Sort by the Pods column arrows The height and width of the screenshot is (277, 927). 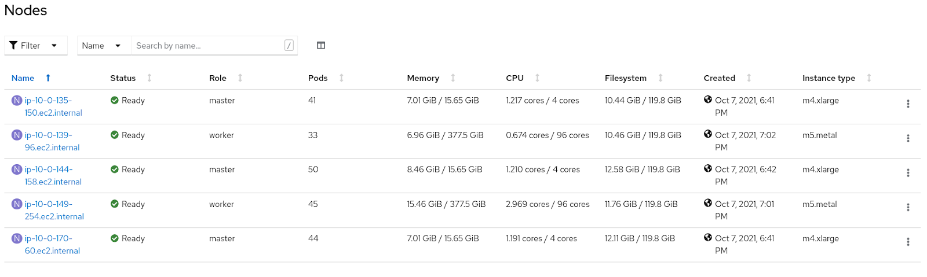[x=341, y=78]
